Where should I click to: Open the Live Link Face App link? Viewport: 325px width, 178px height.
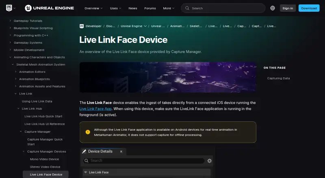coord(95,108)
